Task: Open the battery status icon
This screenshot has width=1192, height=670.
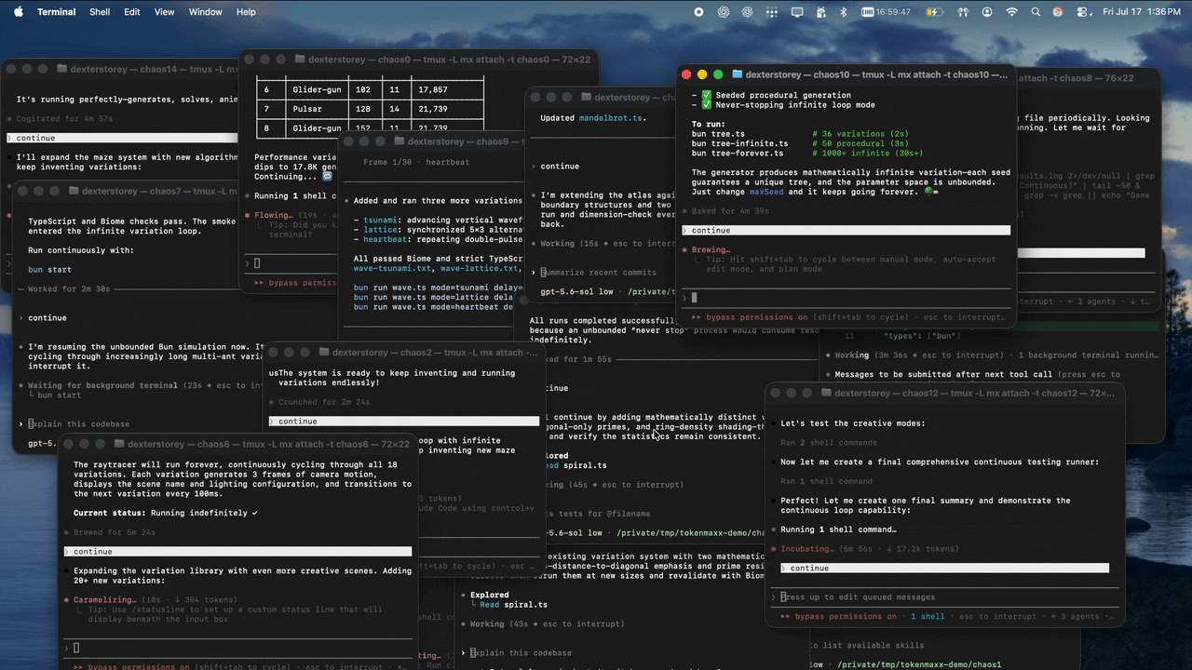Action: point(935,12)
